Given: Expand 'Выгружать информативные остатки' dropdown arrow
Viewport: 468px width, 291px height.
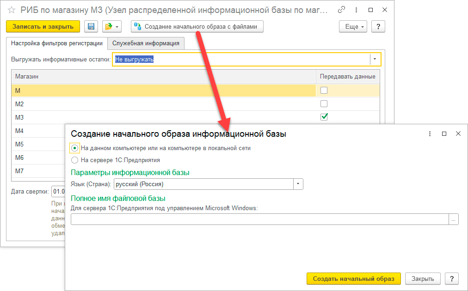Looking at the screenshot, I should click(x=375, y=60).
